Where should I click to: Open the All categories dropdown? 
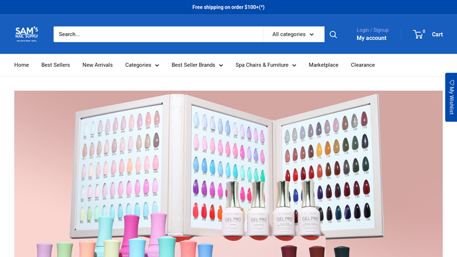(x=294, y=34)
